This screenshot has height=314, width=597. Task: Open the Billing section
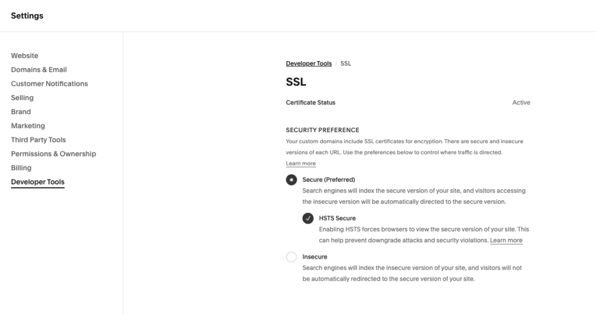[22, 168]
